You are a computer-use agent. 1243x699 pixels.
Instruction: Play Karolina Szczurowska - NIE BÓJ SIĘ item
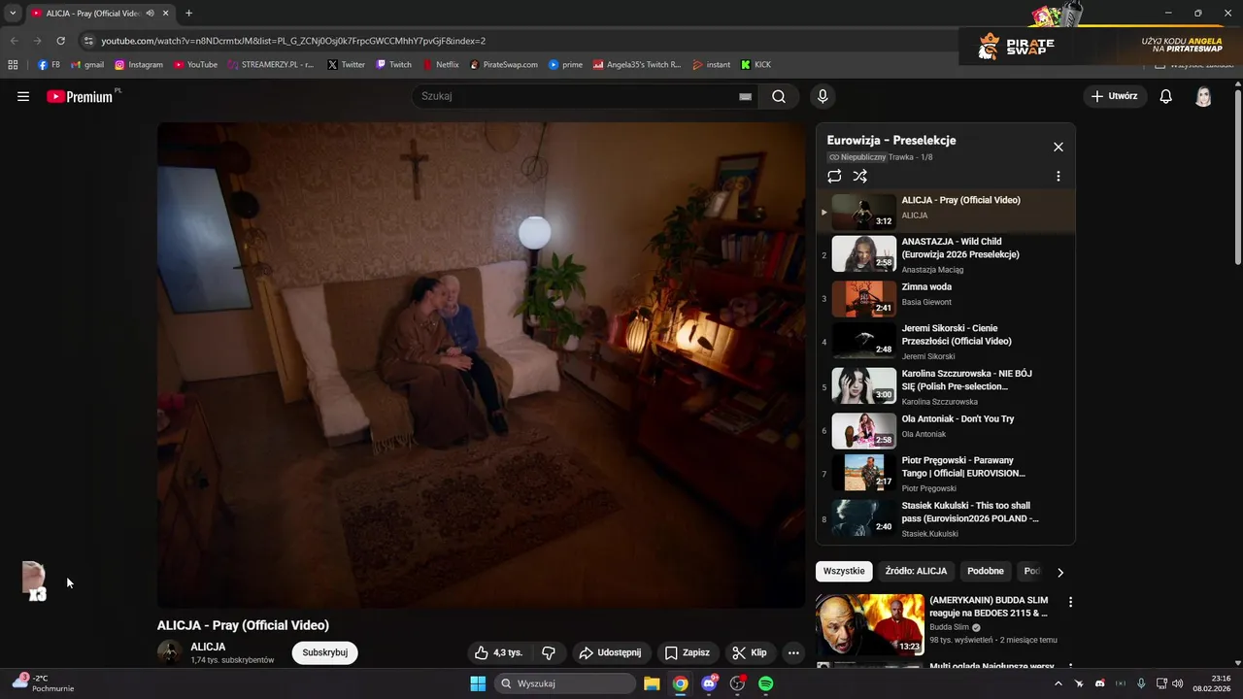click(945, 385)
